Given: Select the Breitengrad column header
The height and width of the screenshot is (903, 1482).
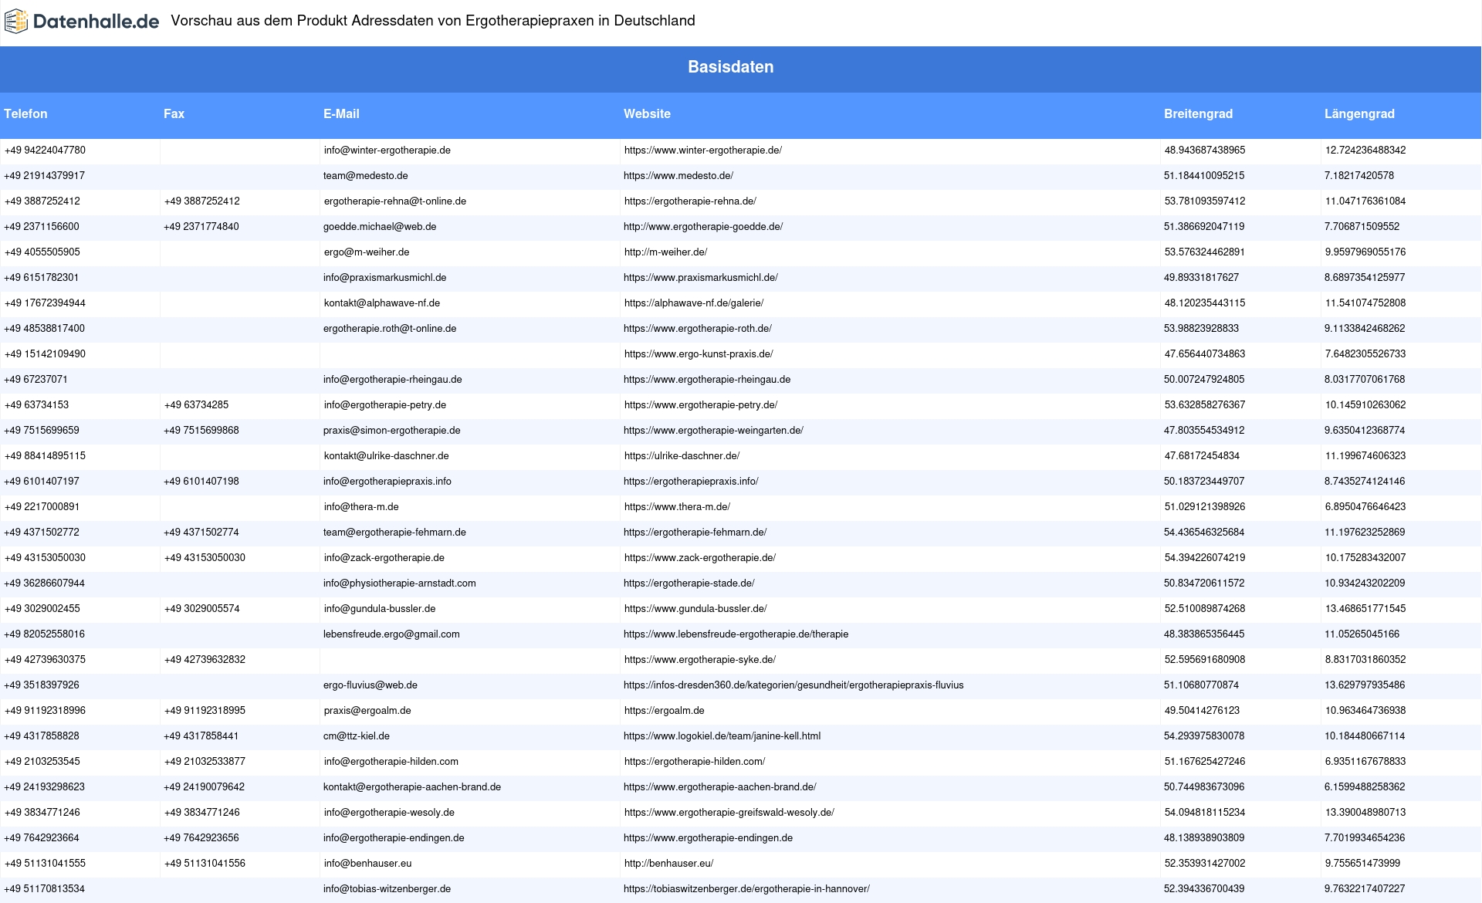Looking at the screenshot, I should [1198, 113].
